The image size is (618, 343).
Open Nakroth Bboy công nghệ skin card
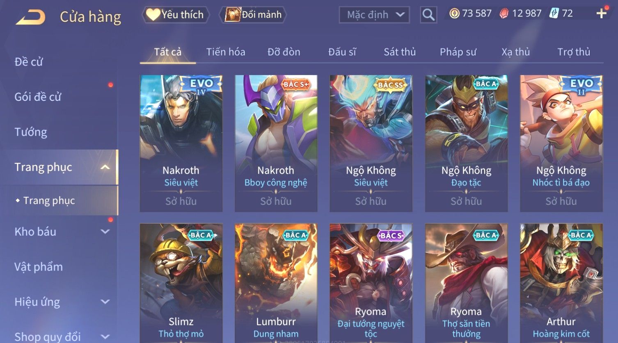(276, 143)
